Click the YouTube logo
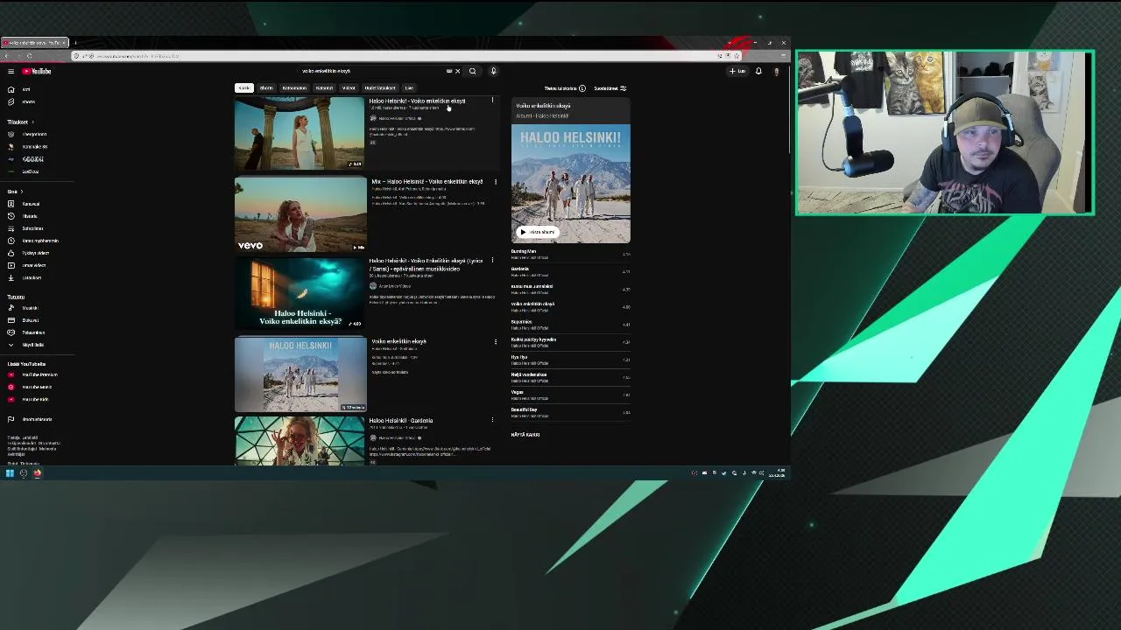 37,71
